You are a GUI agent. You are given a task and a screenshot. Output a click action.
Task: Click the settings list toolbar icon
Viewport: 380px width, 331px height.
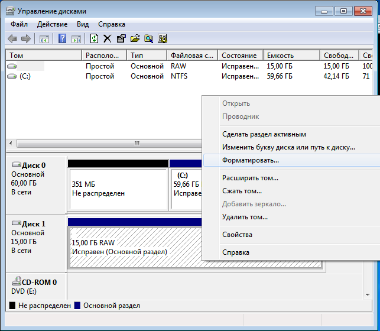(x=163, y=38)
